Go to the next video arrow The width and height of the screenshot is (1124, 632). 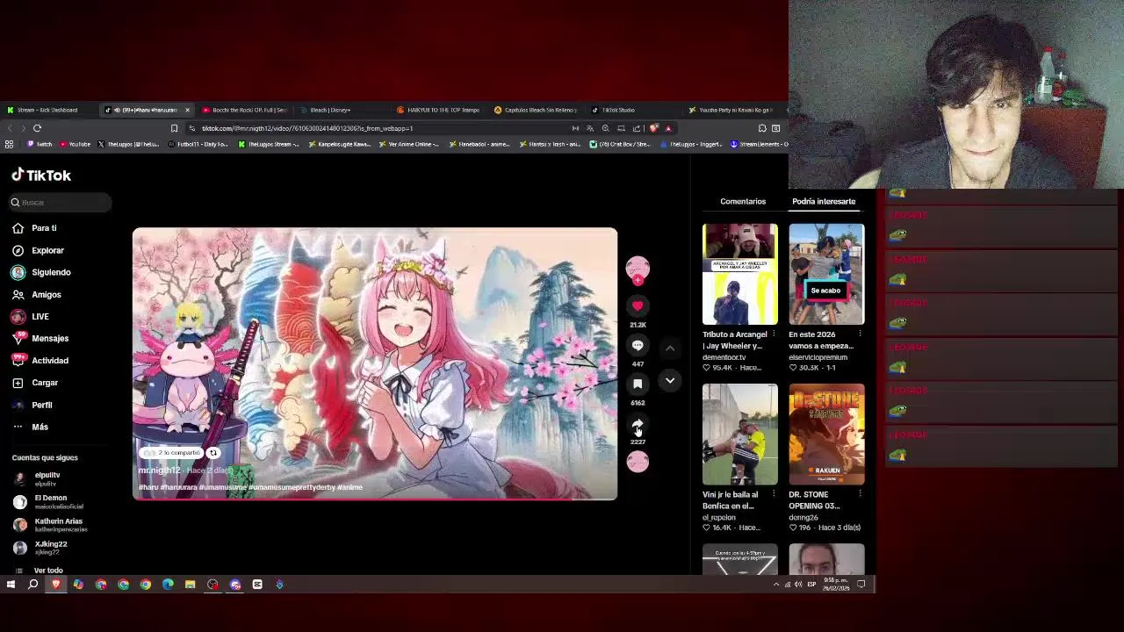click(670, 381)
